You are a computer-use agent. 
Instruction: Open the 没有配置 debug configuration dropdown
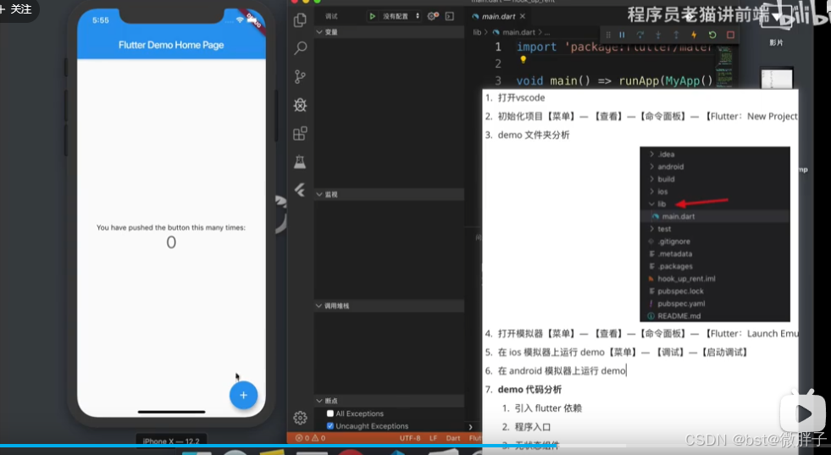point(401,16)
